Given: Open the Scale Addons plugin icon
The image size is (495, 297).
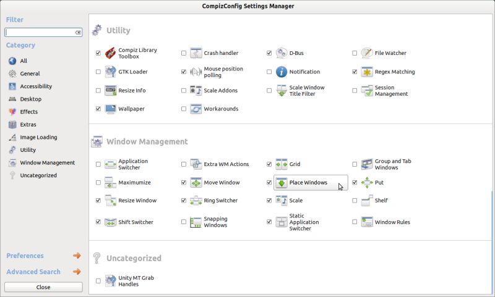Looking at the screenshot, I should [x=196, y=90].
